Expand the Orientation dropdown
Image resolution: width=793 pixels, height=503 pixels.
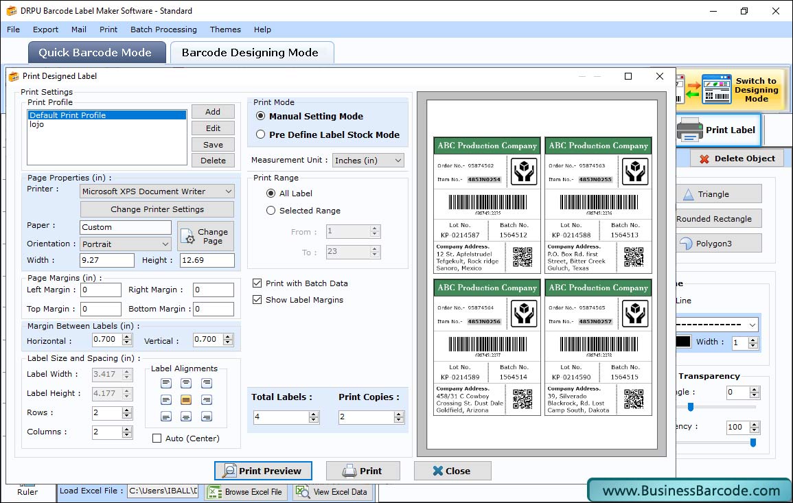(126, 244)
